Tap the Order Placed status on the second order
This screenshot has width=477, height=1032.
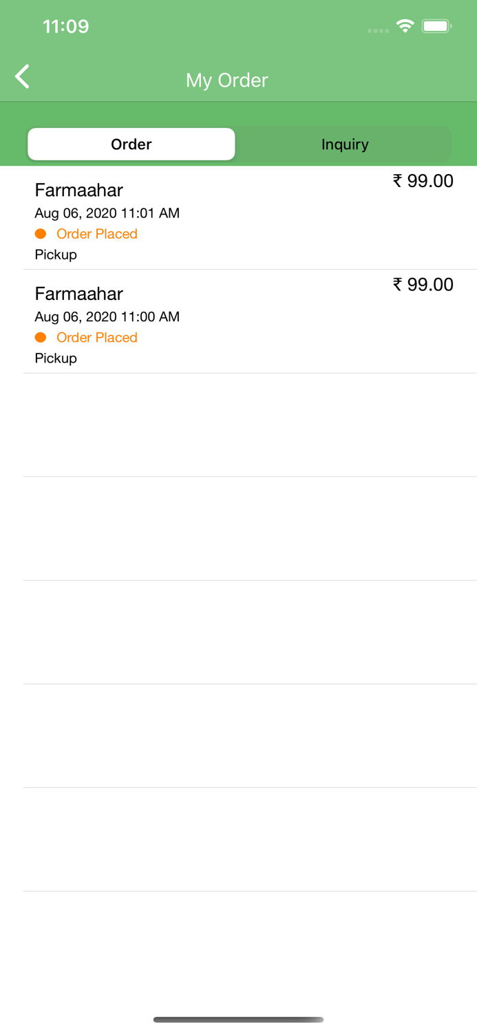coord(96,337)
